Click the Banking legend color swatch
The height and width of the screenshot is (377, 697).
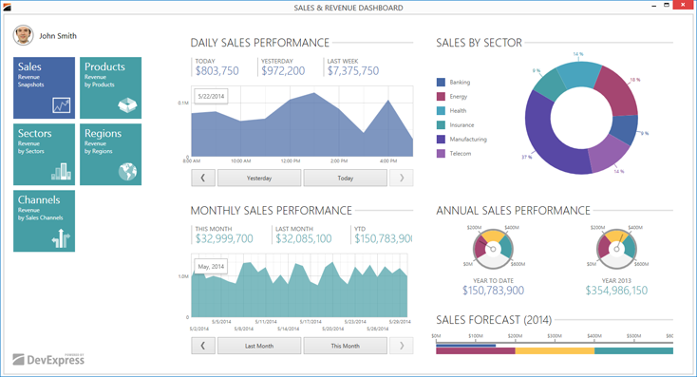point(441,83)
